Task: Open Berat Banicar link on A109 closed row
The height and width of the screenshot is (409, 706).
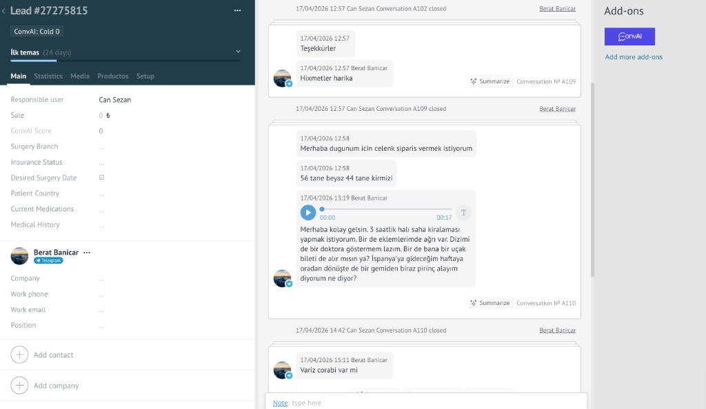Action: [557, 109]
